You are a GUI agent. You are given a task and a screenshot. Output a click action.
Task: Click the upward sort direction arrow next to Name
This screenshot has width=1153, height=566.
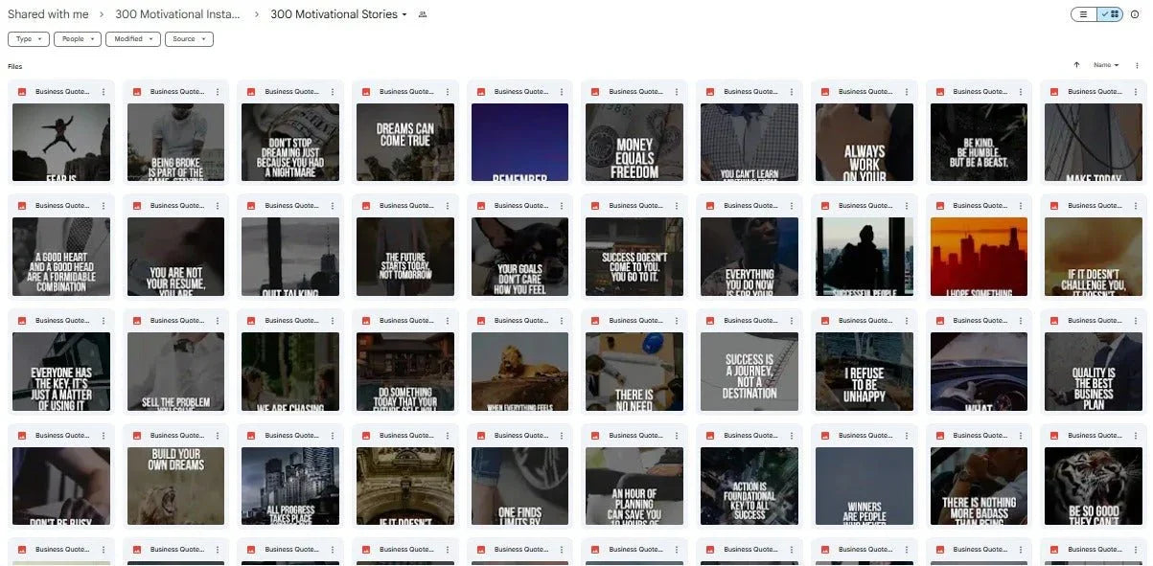pyautogui.click(x=1075, y=64)
